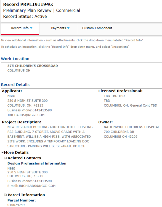Click the Record Details heading
The height and width of the screenshot is (207, 162).
[15, 85]
